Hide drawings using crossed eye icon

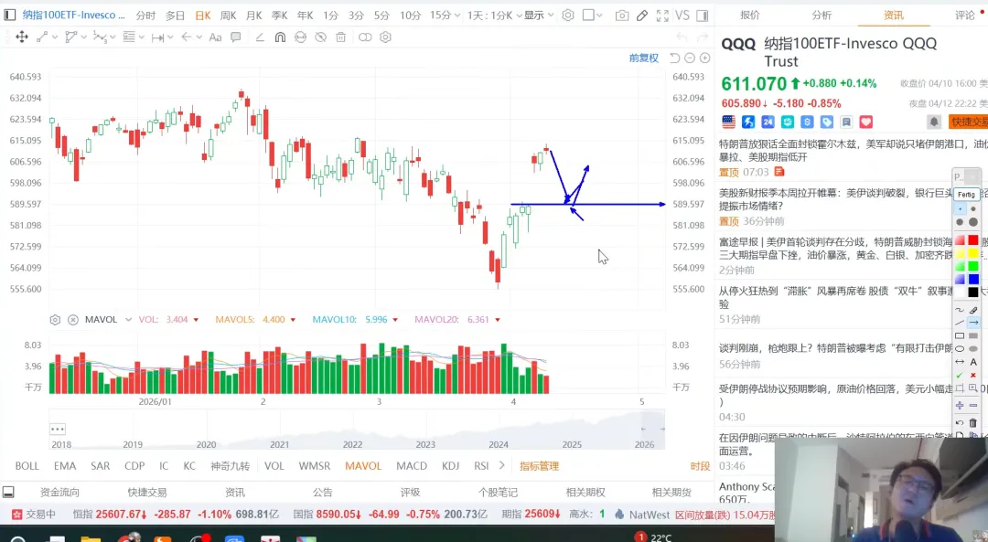click(321, 37)
